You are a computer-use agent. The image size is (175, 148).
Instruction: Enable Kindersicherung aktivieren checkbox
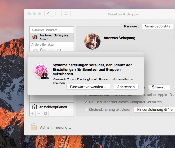click(86, 109)
